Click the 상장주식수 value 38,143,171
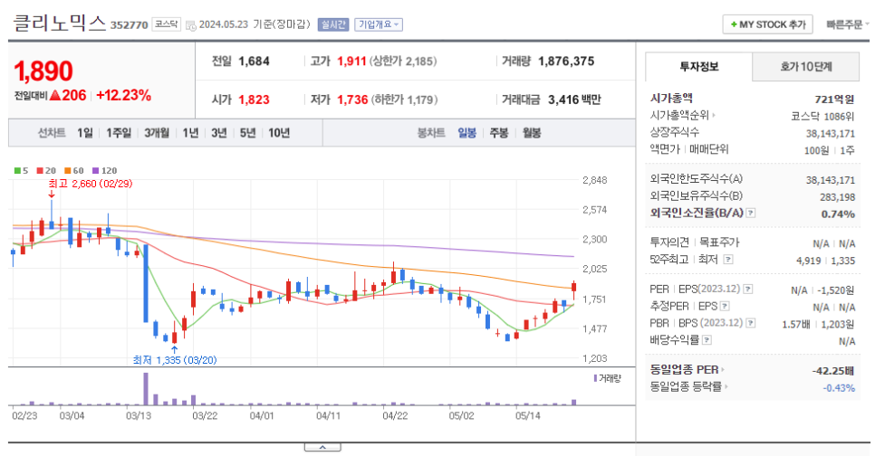The image size is (875, 456). tap(831, 133)
